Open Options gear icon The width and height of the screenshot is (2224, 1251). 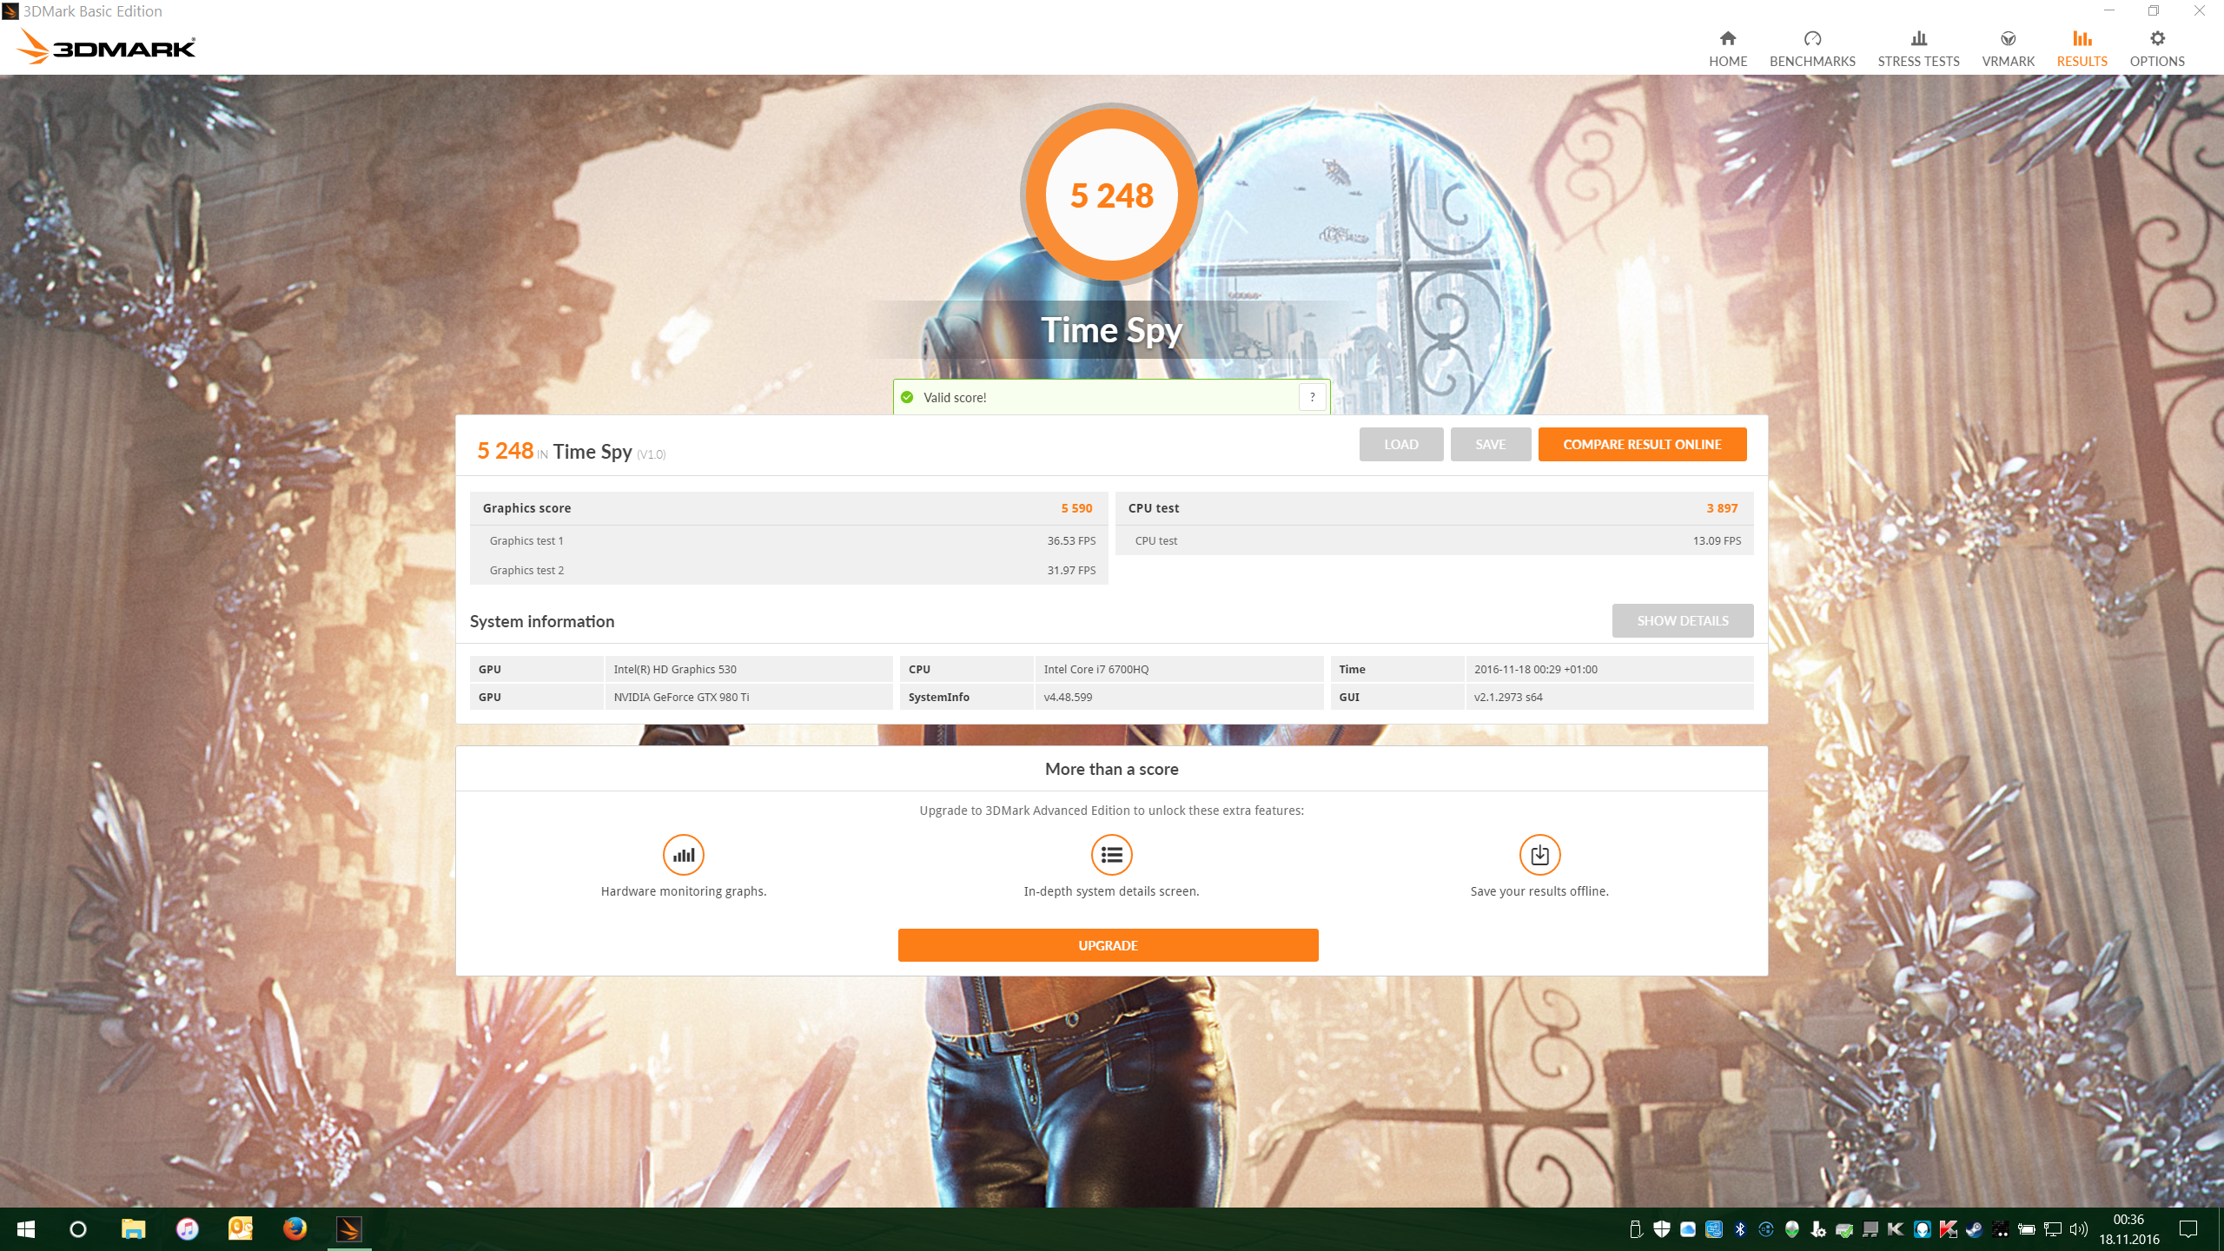[2157, 39]
